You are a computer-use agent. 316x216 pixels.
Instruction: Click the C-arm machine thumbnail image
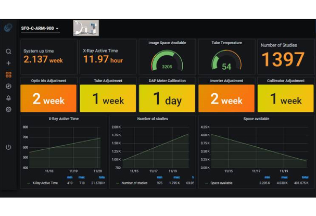click(86, 28)
